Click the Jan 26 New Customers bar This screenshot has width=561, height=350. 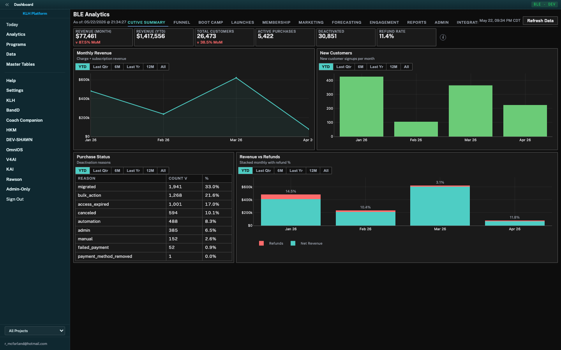point(362,107)
